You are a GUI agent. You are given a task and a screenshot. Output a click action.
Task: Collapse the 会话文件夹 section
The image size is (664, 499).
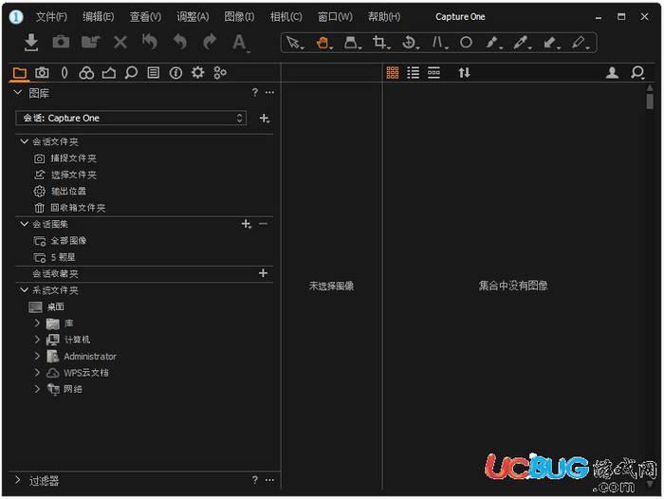point(25,141)
